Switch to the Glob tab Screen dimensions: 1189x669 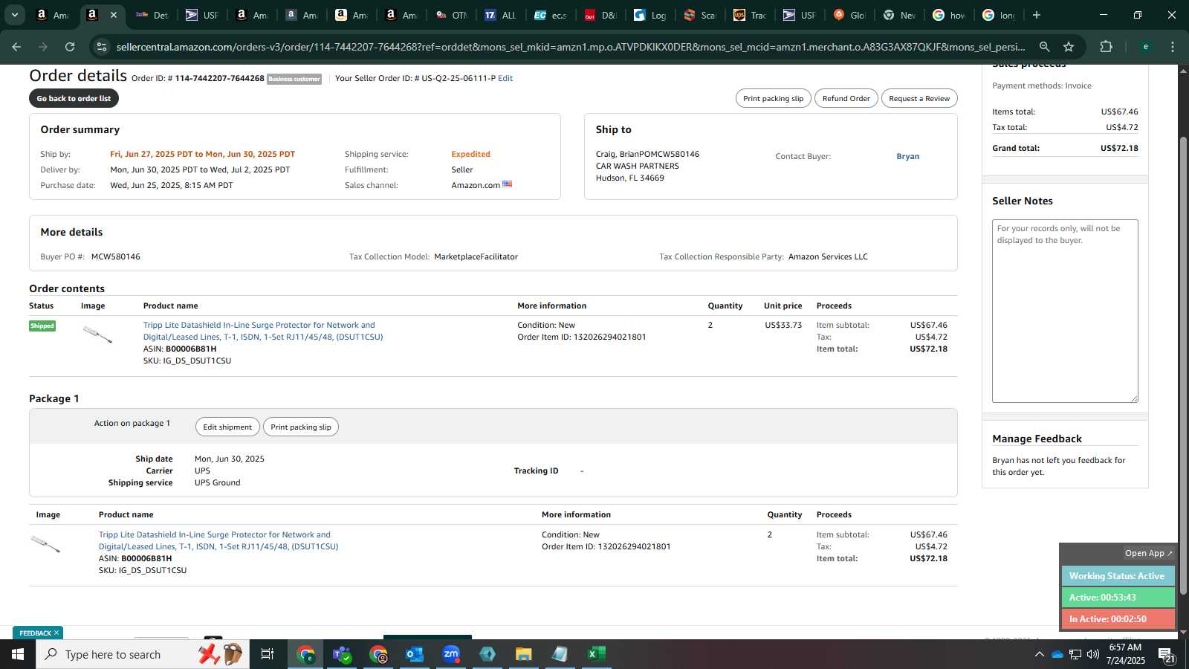[x=849, y=15]
